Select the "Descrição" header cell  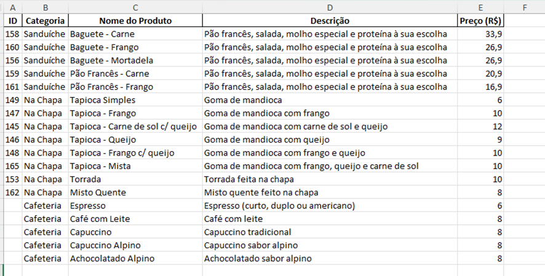(330, 20)
